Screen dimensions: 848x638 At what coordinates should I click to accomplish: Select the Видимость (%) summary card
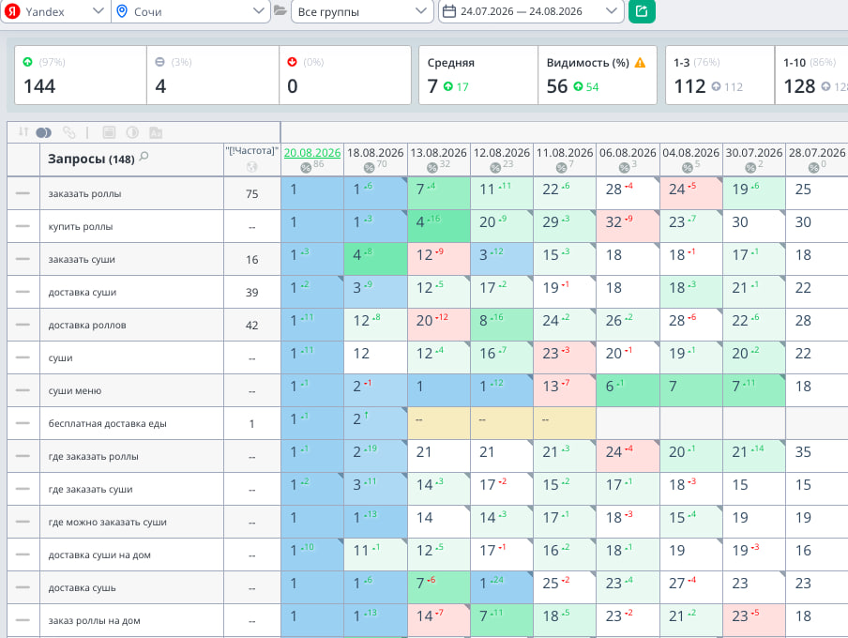coord(597,75)
